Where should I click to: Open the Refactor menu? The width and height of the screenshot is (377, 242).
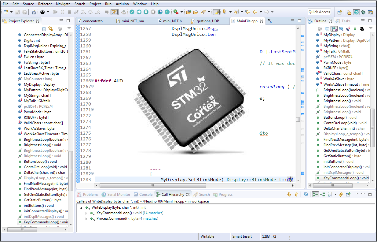(45, 4)
